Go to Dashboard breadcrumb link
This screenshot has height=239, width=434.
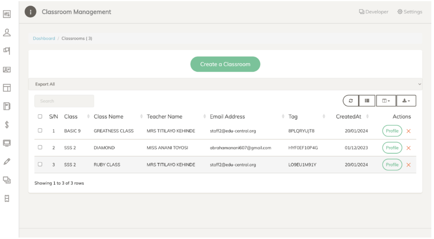[x=44, y=38]
